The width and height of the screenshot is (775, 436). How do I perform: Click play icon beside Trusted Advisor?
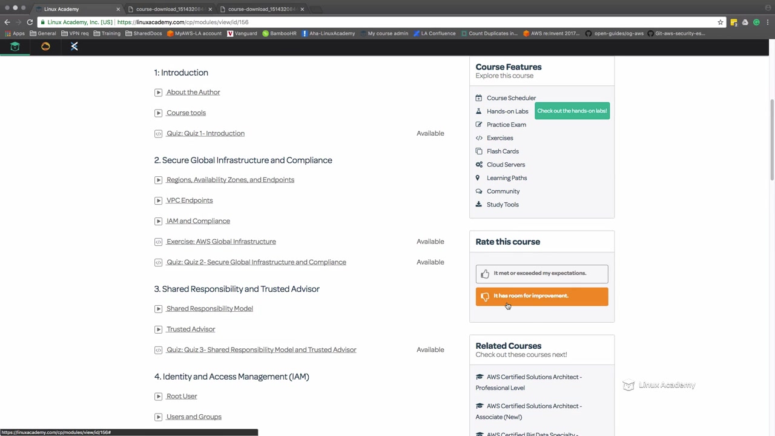pyautogui.click(x=158, y=329)
